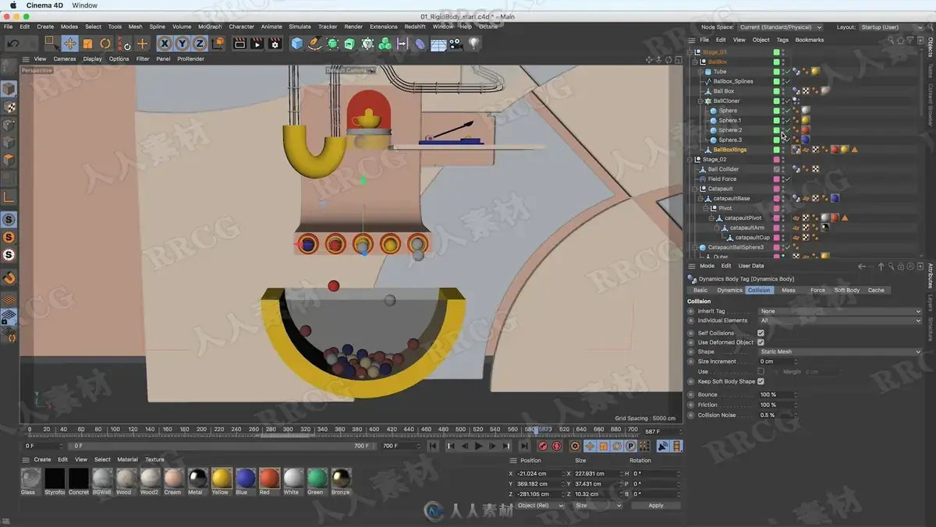This screenshot has height=527, width=936.
Task: Switch to the Soft Body tab
Action: [846, 290]
